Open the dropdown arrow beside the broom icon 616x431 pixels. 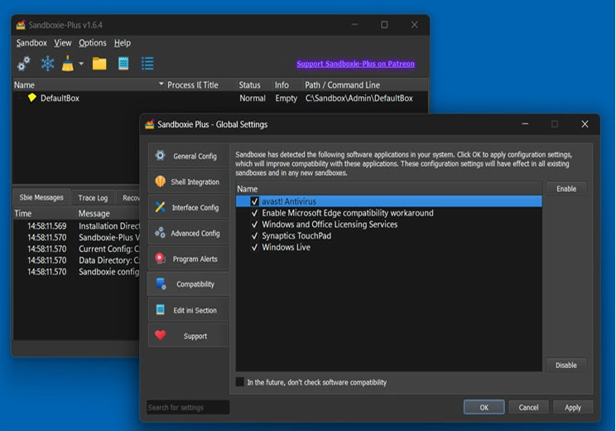[81, 63]
